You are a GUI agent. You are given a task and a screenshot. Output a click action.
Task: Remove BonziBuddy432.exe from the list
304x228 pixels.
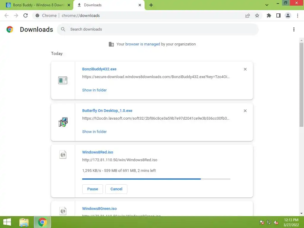[245, 69]
